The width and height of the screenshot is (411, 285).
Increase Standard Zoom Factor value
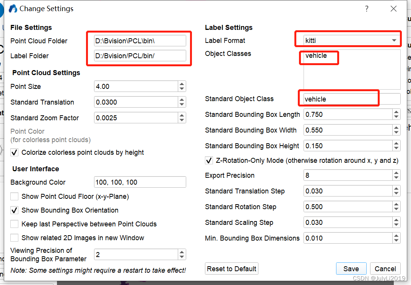(x=182, y=115)
